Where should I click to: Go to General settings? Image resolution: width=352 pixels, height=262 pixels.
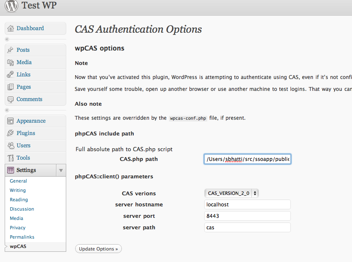coord(18,181)
